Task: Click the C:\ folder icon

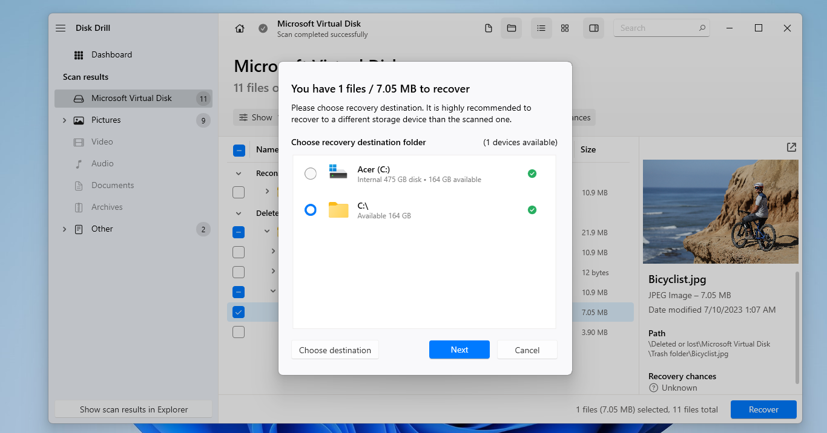Action: (x=338, y=210)
